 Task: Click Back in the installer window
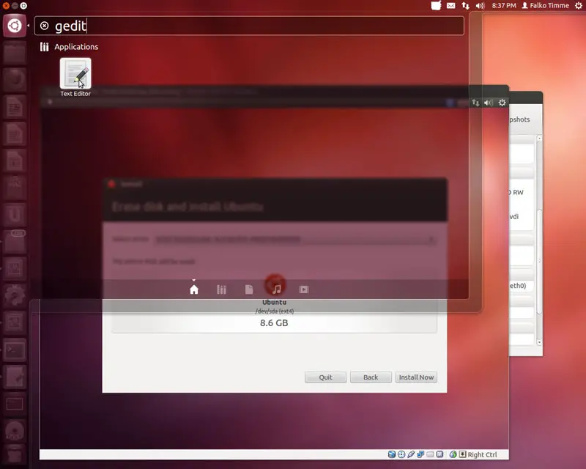tap(371, 377)
